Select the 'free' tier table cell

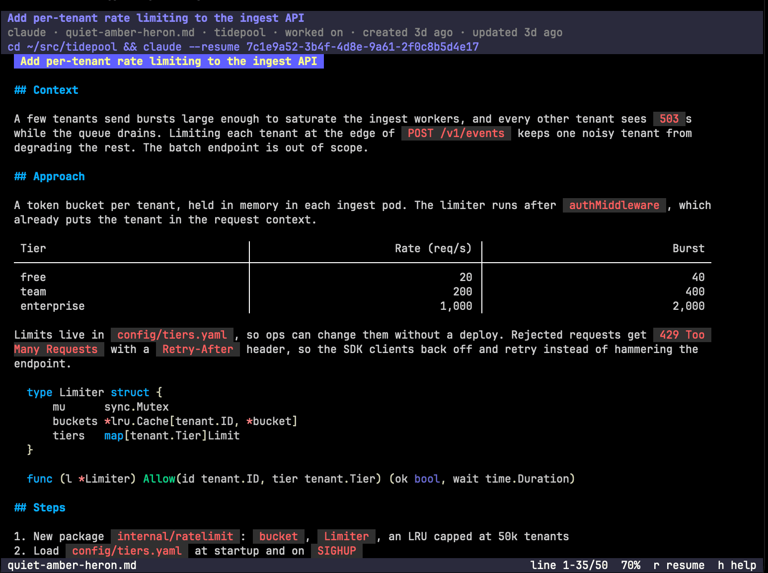pyautogui.click(x=33, y=277)
